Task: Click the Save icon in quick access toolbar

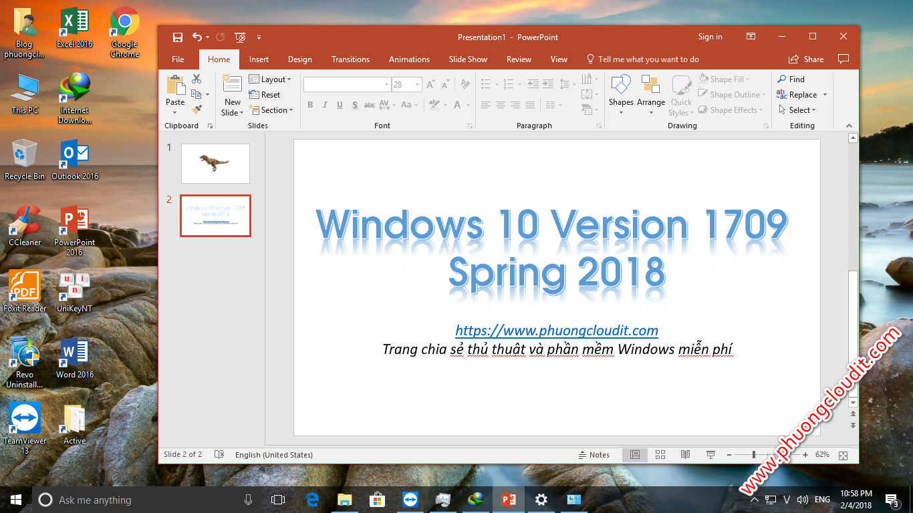Action: click(x=177, y=37)
